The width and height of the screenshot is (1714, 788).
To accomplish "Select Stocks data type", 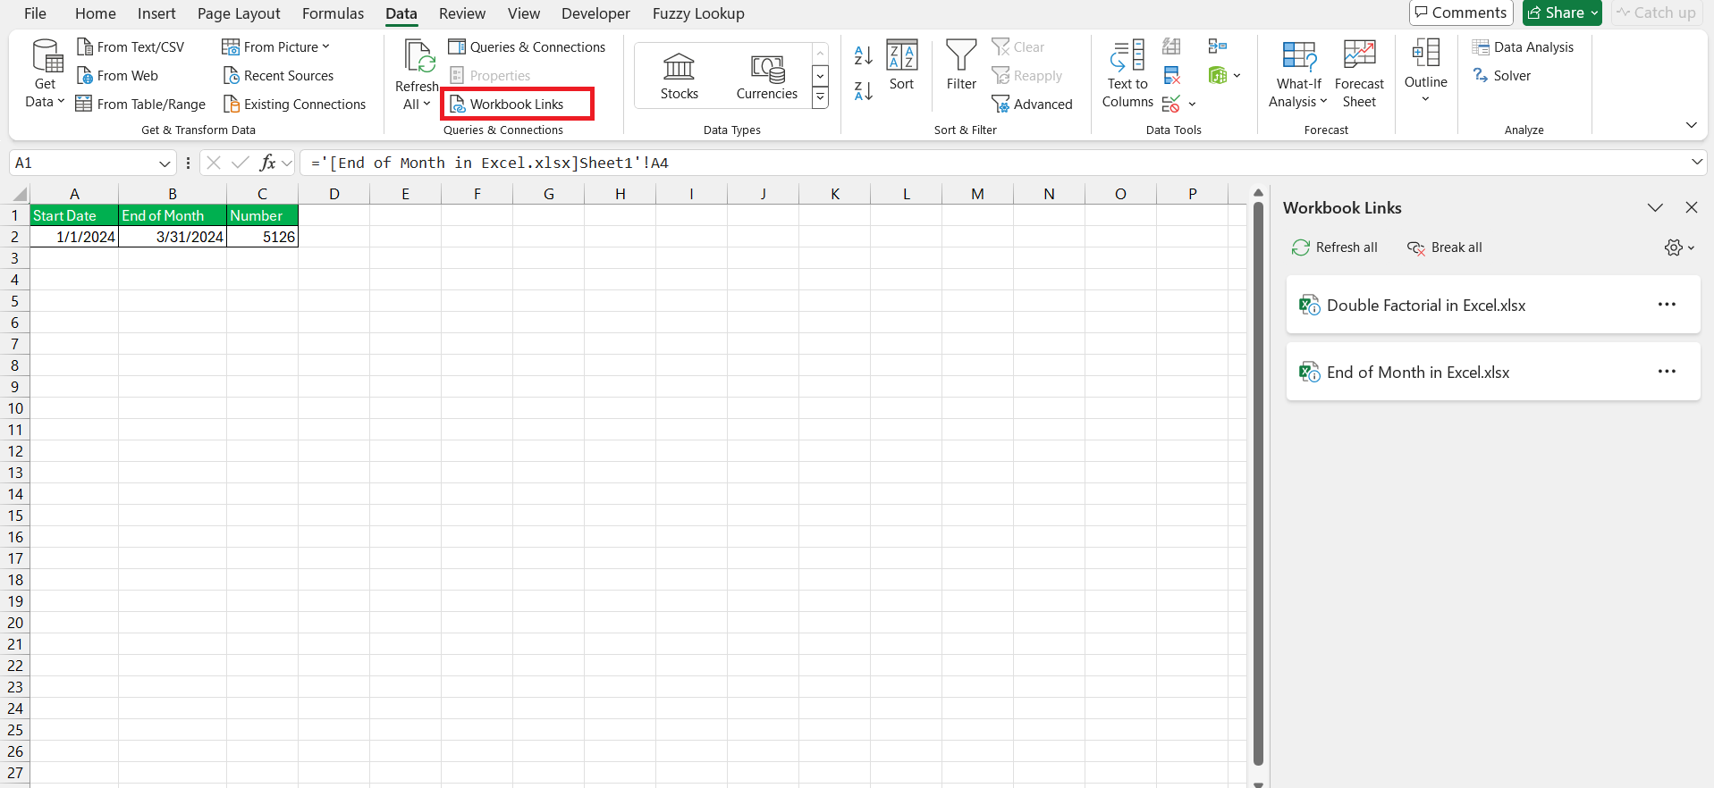I will (680, 76).
